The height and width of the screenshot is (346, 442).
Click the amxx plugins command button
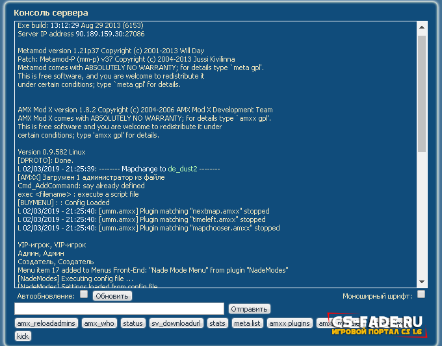tap(289, 323)
